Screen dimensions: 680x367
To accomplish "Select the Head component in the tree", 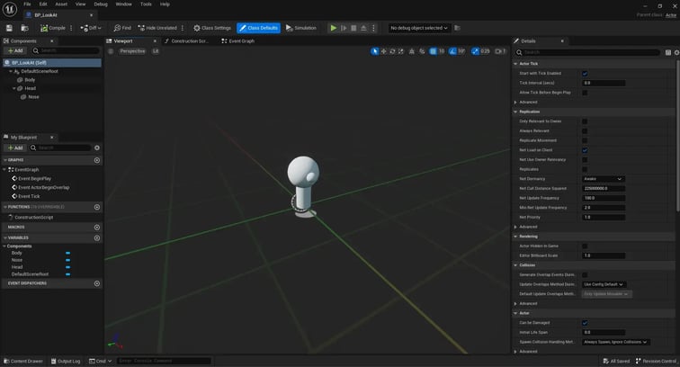I will (x=31, y=88).
